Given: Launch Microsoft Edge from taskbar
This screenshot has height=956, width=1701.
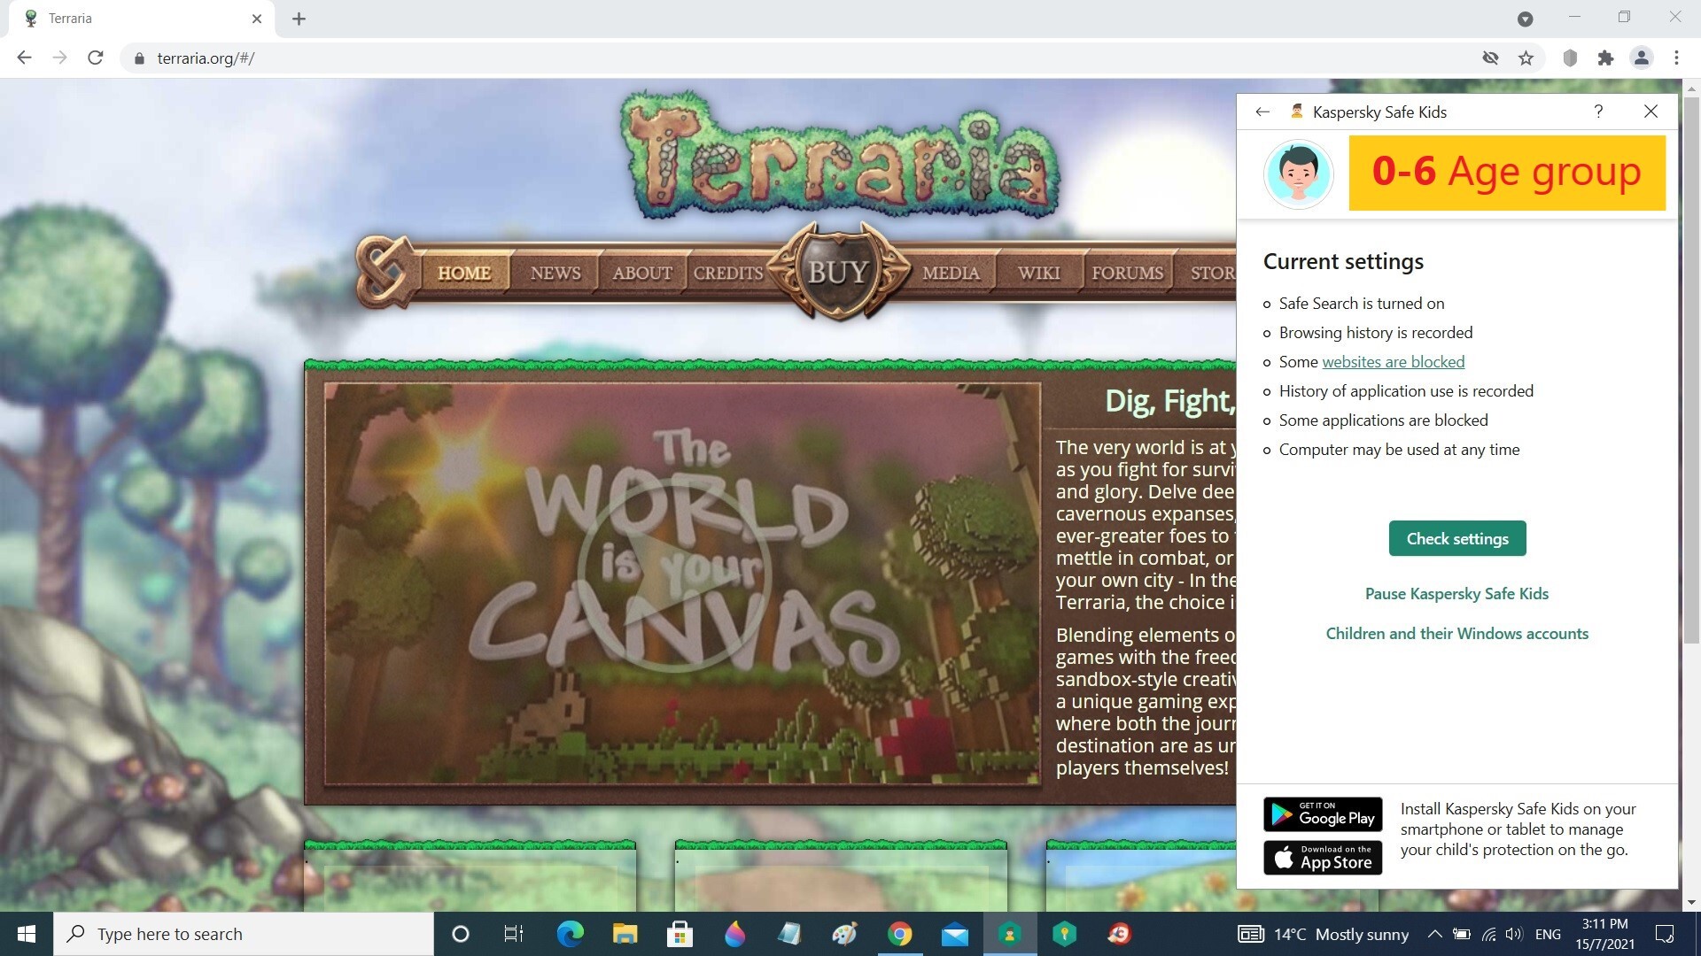Looking at the screenshot, I should [x=570, y=934].
